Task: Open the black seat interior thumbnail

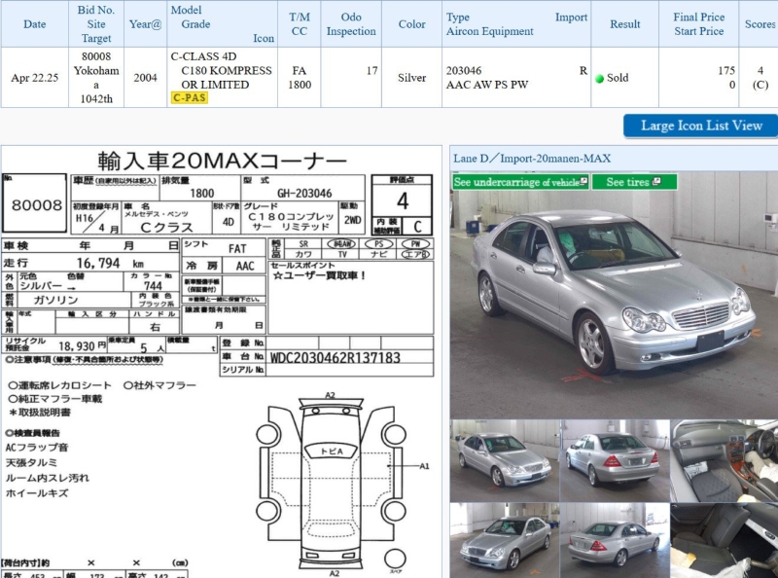Action: (x=724, y=540)
